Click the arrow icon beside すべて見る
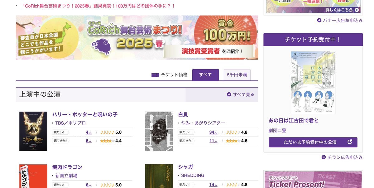Screen dimensions: 374x188 [229, 94]
